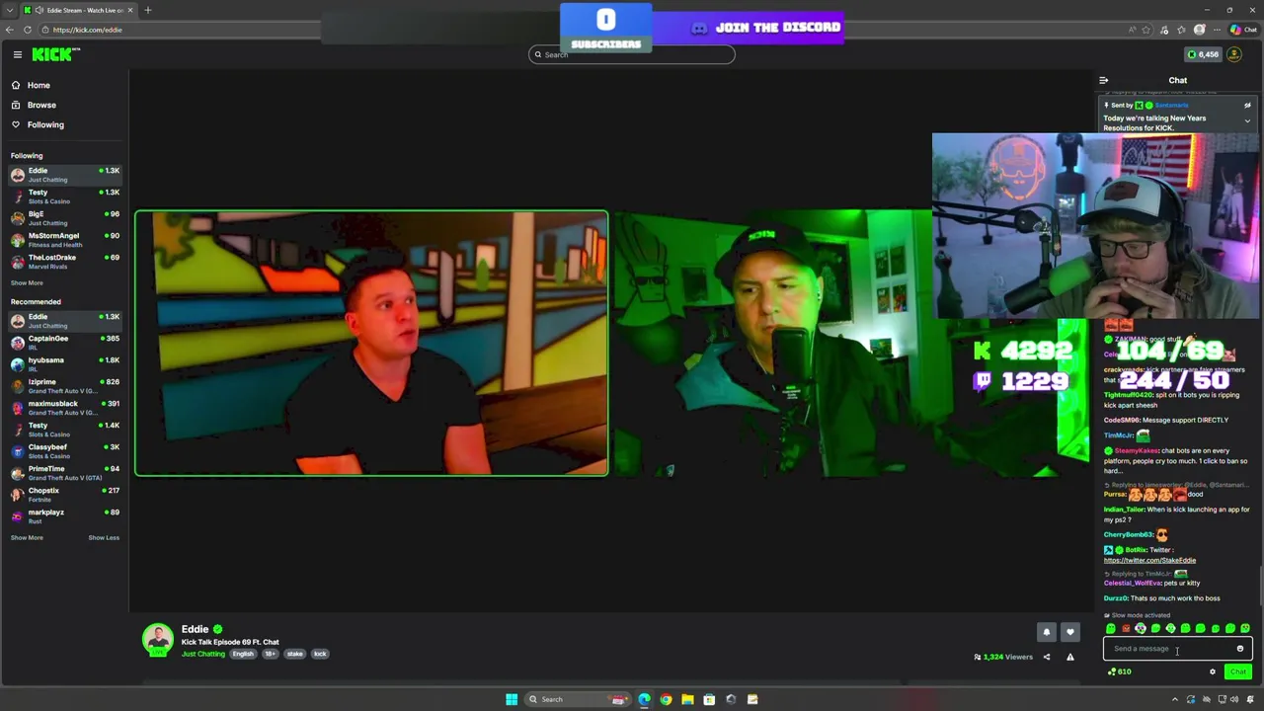Open browser Settings and more menu
This screenshot has width=1264, height=711.
tap(1218, 30)
